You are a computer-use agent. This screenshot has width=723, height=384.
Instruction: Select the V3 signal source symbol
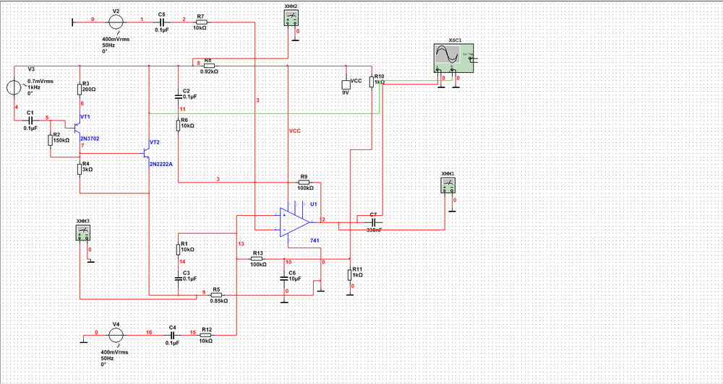point(13,87)
